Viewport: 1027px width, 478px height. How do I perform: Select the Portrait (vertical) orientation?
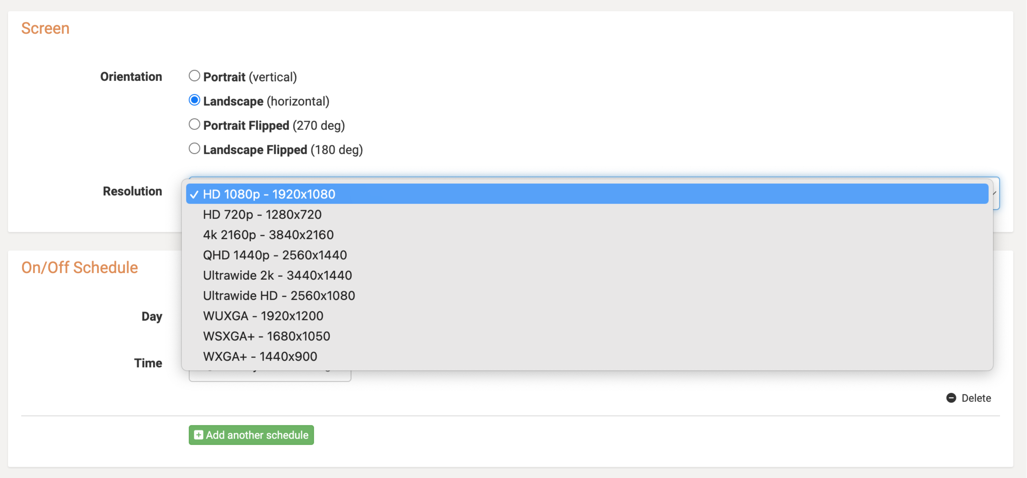point(194,76)
